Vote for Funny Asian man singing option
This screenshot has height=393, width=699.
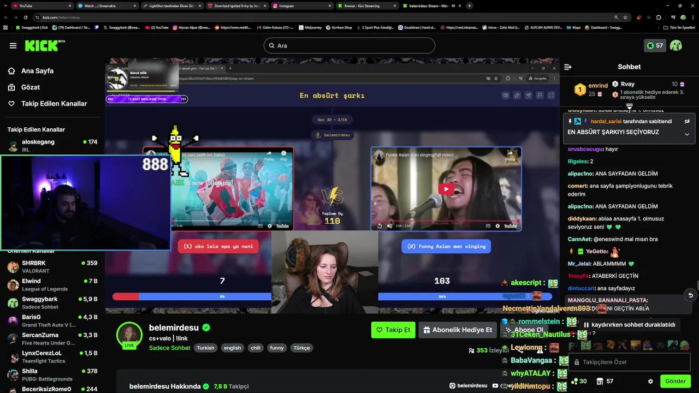(446, 247)
